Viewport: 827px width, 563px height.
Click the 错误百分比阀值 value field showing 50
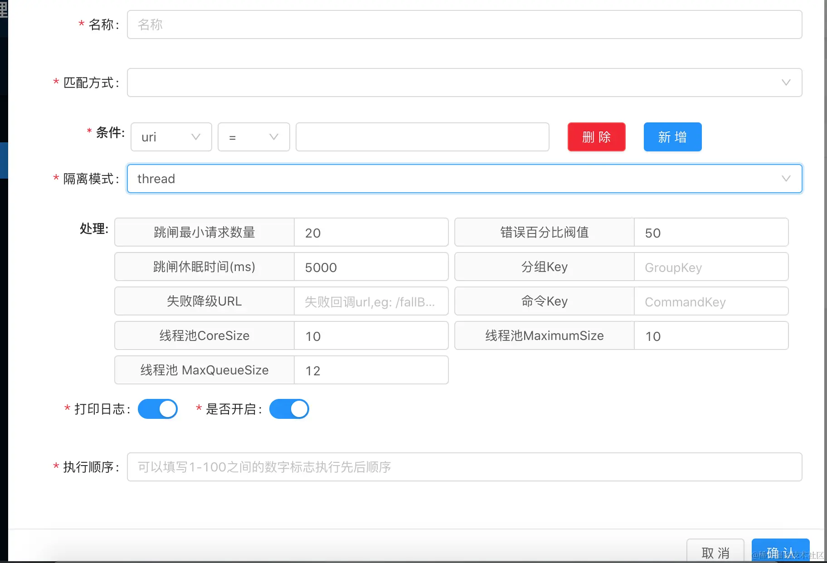pos(711,232)
